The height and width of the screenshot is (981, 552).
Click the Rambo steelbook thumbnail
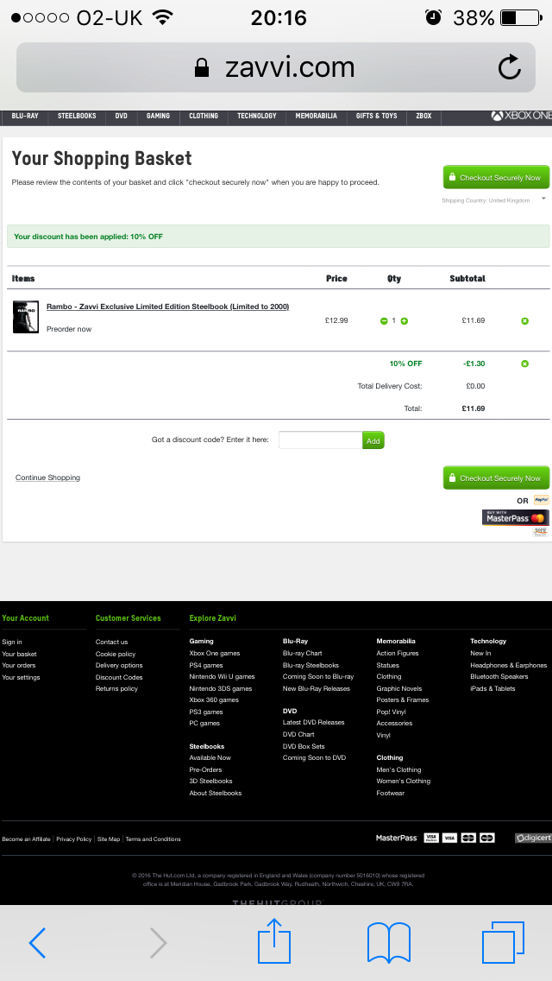(26, 317)
